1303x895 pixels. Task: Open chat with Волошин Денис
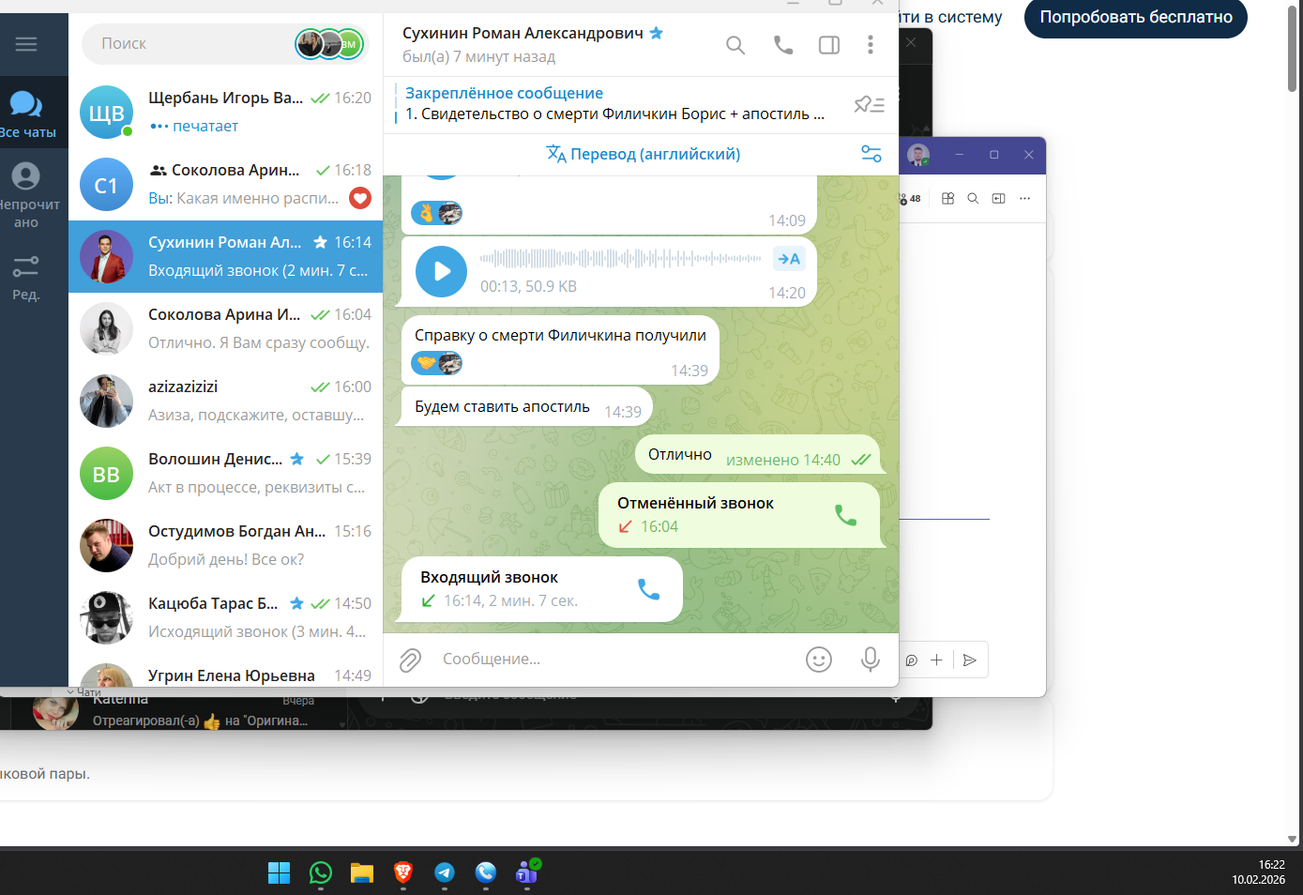[225, 473]
